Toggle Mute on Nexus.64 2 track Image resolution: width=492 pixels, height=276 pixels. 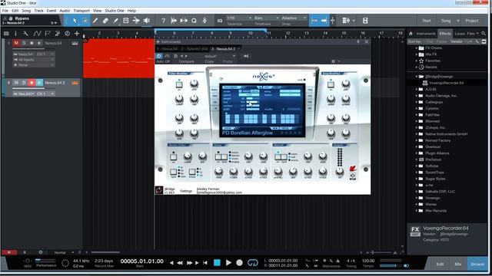16,83
